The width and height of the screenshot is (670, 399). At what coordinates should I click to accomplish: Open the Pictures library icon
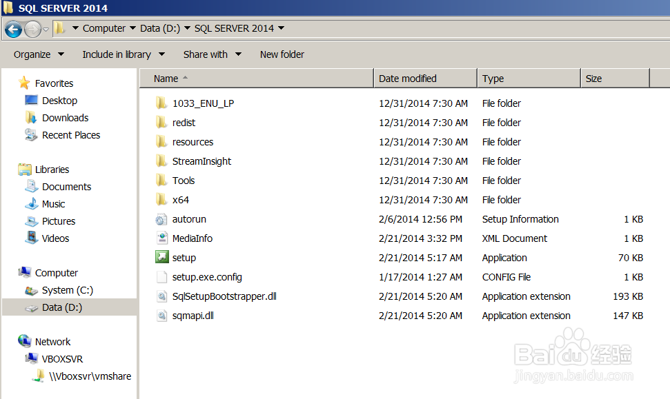click(x=31, y=221)
